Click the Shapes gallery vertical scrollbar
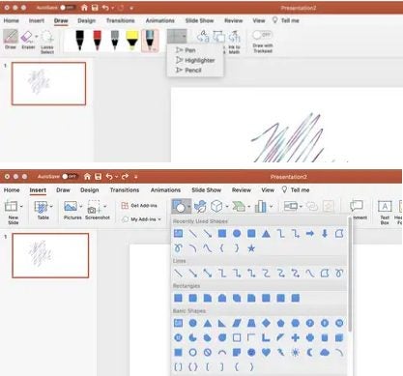The height and width of the screenshot is (376, 403). [350, 274]
